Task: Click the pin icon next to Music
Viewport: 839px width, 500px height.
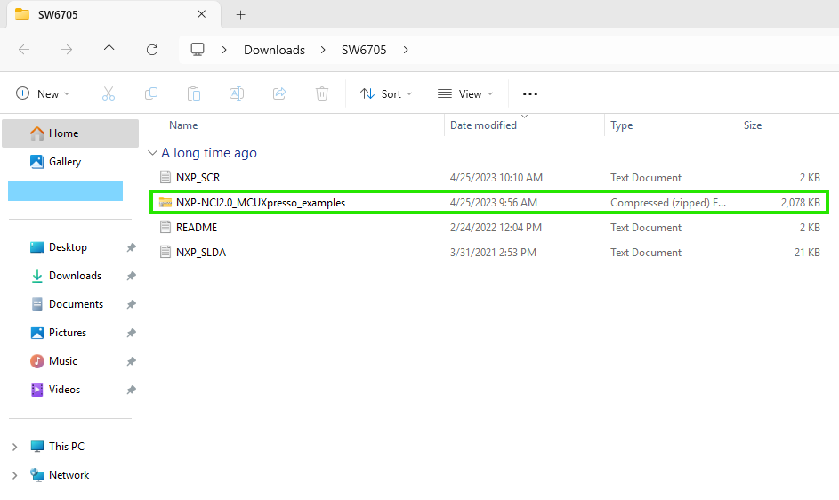Action: 131,361
